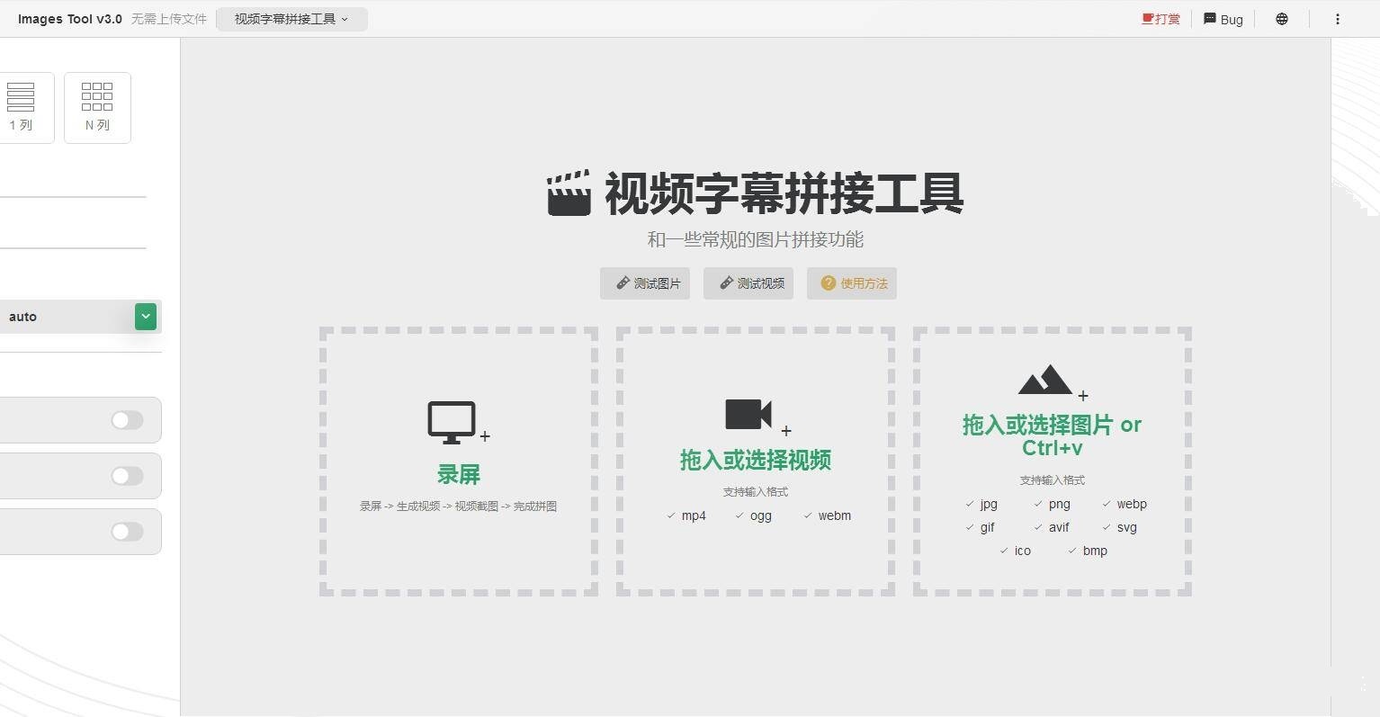
Task: Click the Bug feedback icon
Action: 1208,19
